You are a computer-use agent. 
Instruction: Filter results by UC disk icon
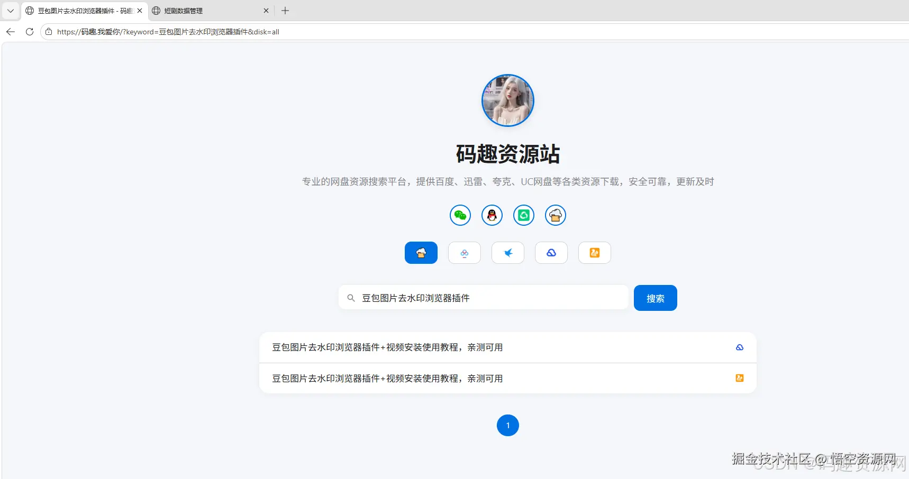click(x=595, y=253)
